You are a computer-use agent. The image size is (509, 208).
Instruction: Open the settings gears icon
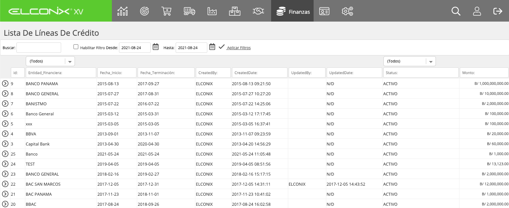[x=347, y=11]
